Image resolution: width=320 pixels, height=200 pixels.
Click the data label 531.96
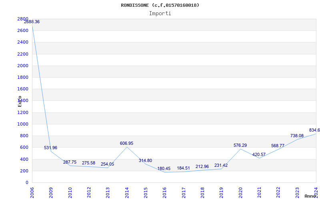click(51, 148)
